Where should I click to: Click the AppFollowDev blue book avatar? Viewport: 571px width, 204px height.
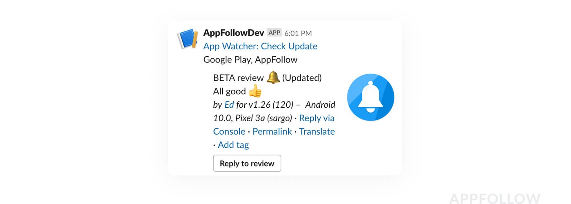pyautogui.click(x=188, y=40)
